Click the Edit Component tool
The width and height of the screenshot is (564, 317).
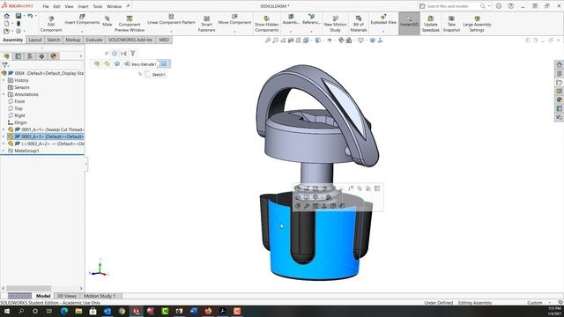click(51, 24)
